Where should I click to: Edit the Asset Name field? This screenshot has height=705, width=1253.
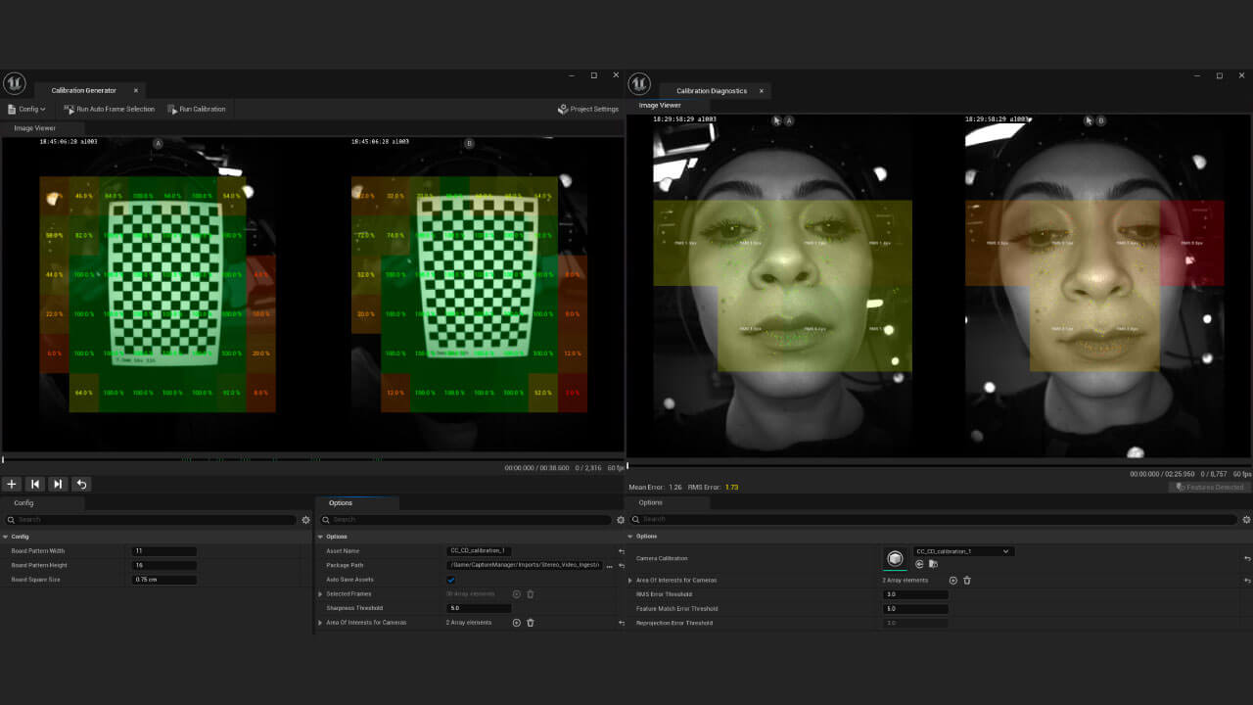click(x=480, y=551)
